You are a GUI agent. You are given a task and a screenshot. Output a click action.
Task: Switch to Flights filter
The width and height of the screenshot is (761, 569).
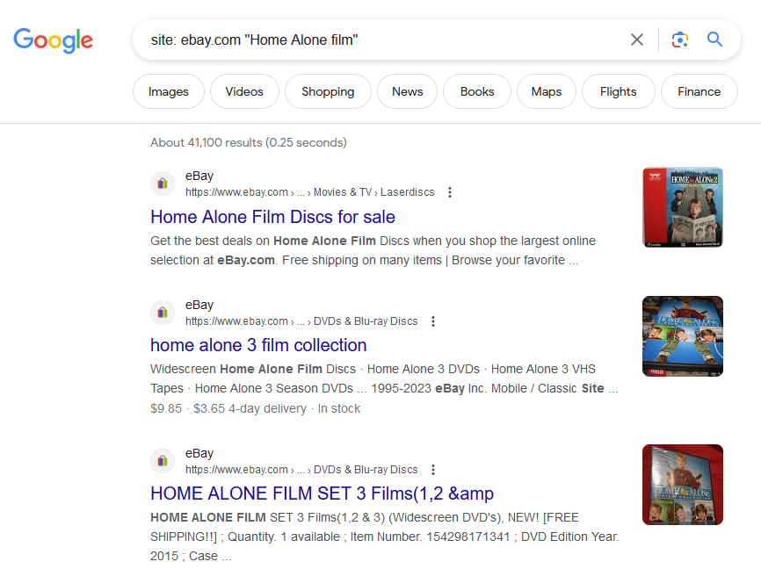[x=619, y=91]
